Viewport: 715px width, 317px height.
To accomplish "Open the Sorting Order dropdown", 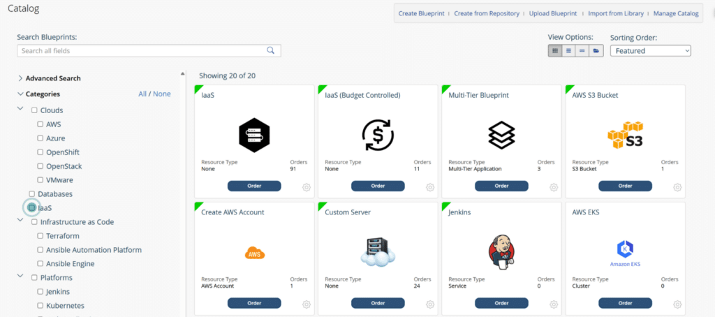I will (651, 51).
